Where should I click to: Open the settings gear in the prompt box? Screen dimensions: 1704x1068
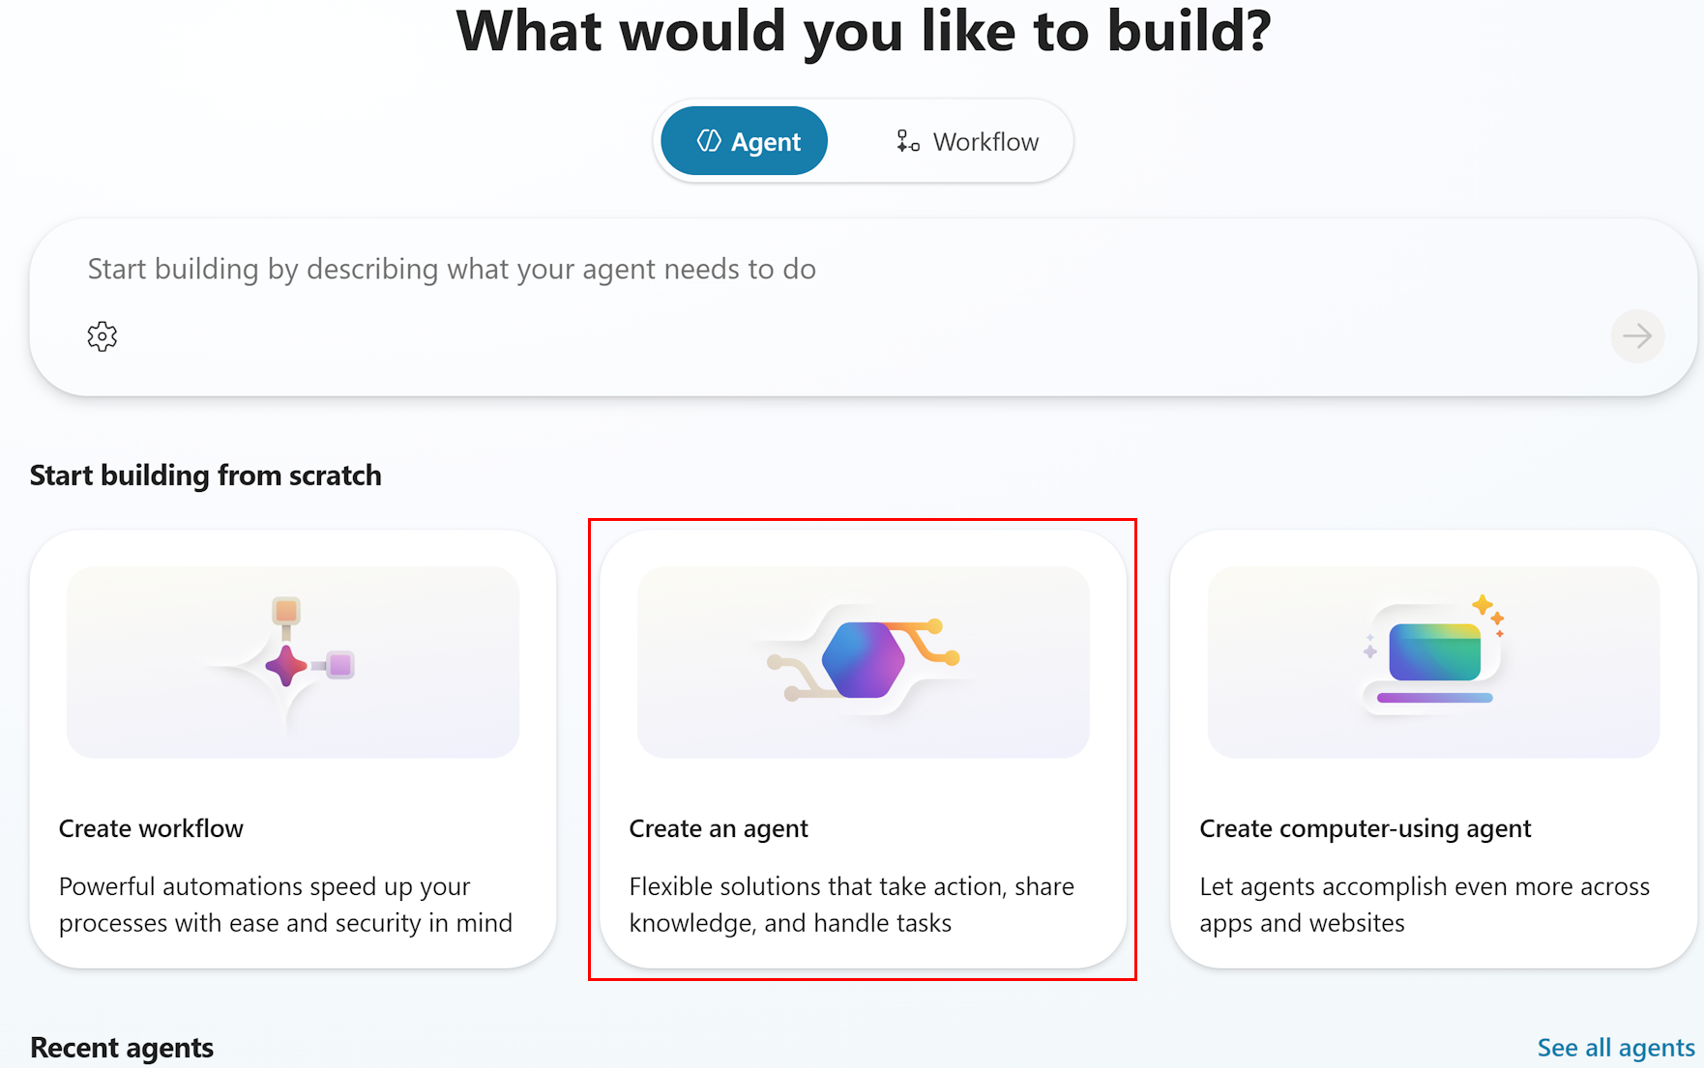pyautogui.click(x=101, y=336)
